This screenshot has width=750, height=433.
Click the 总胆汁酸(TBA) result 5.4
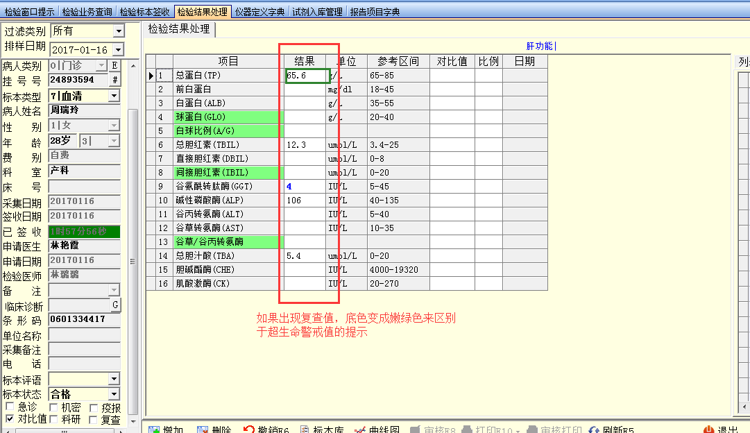click(x=293, y=256)
